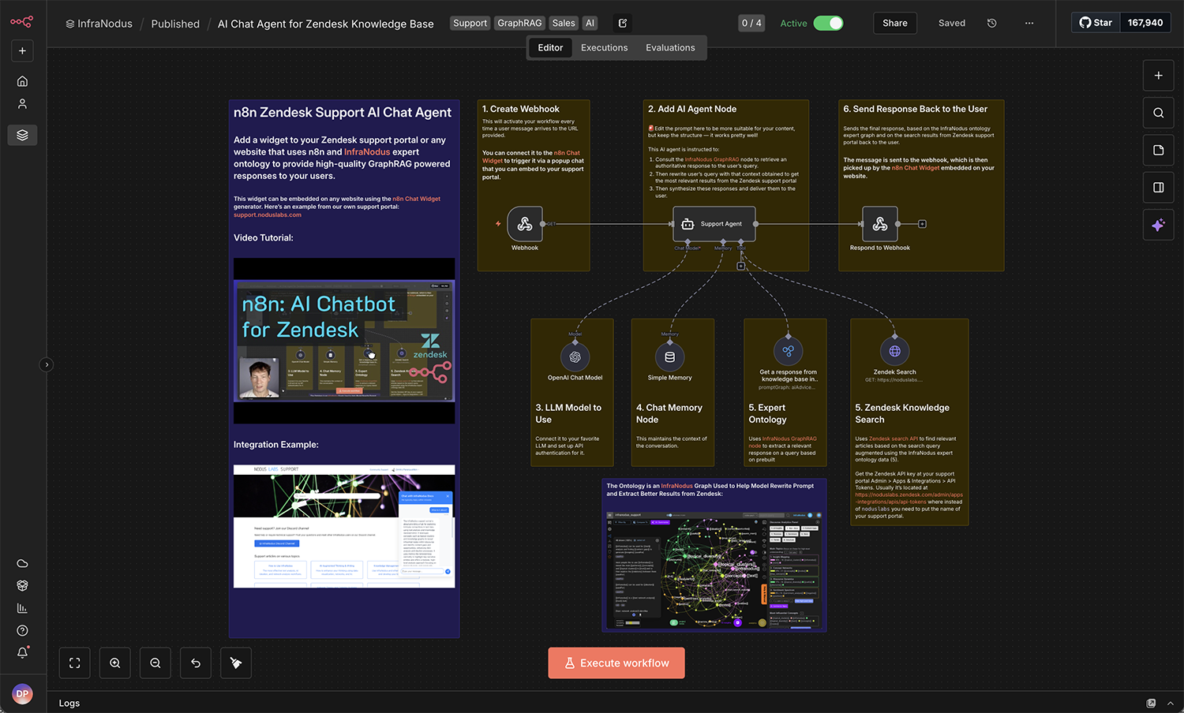Open the three-dot workflow options menu
Viewport: 1184px width, 713px height.
1029,23
